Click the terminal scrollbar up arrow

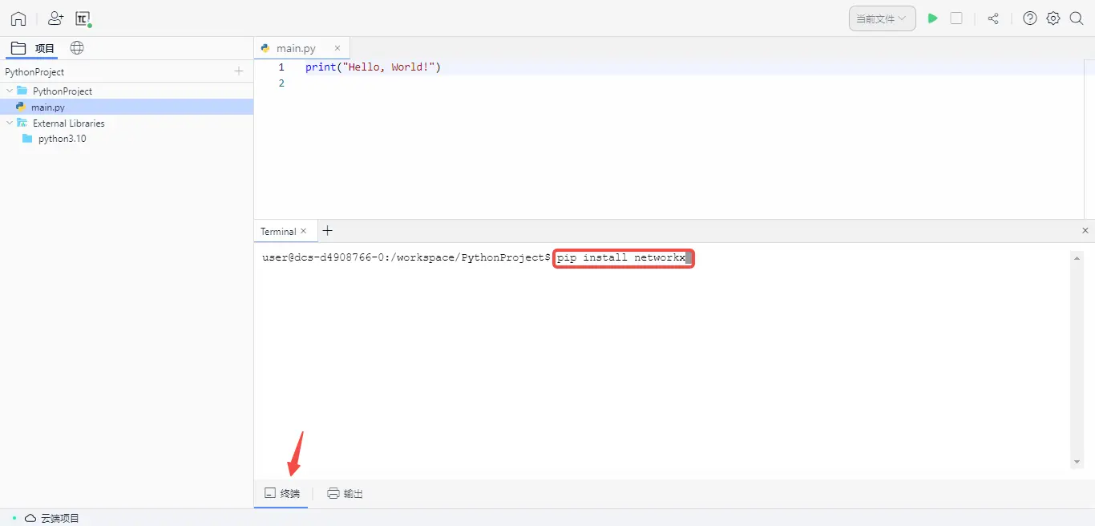[1077, 257]
